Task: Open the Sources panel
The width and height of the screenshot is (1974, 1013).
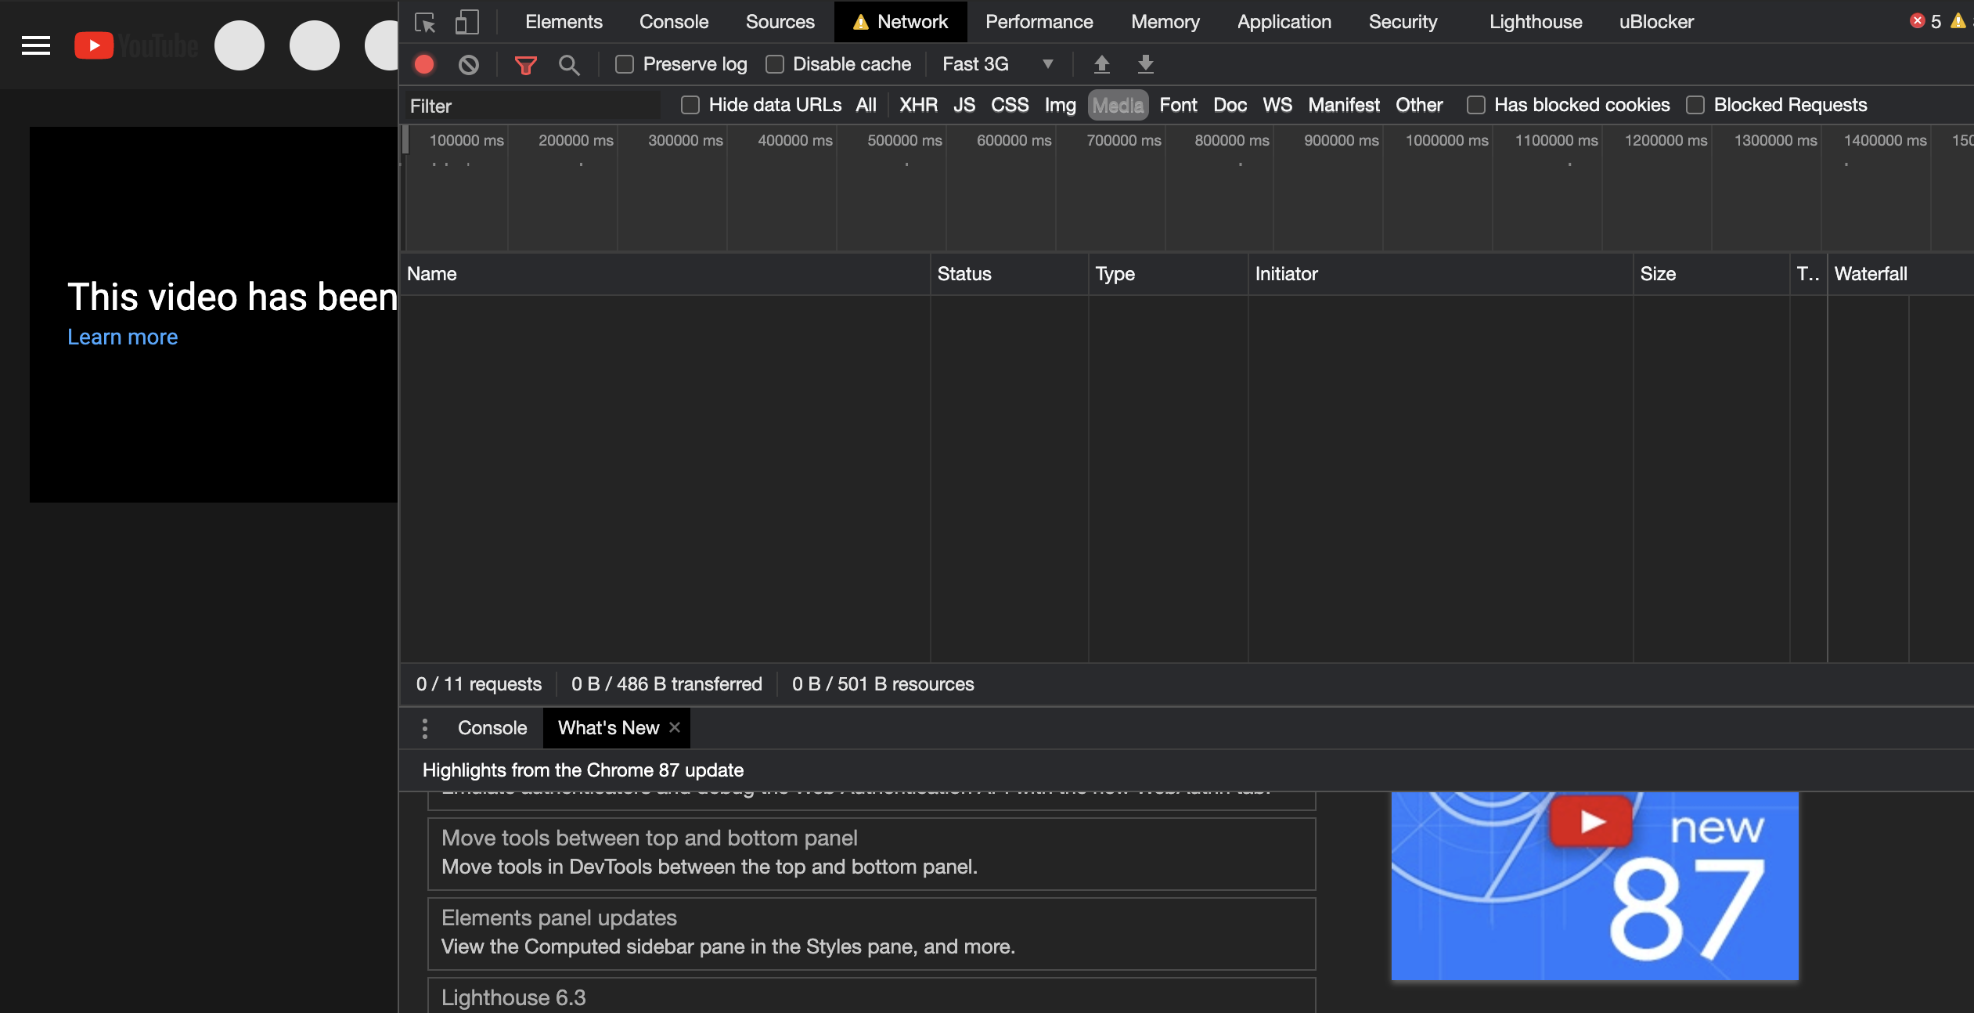Action: click(x=780, y=22)
